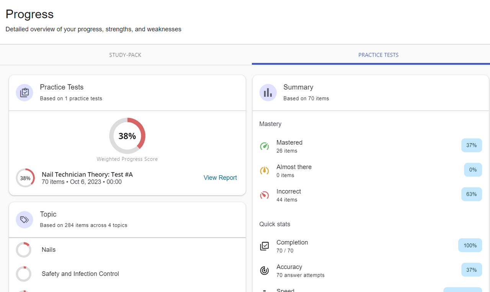This screenshot has height=292, width=490.
Task: Click the Incorrect 63% badge
Action: [471, 194]
